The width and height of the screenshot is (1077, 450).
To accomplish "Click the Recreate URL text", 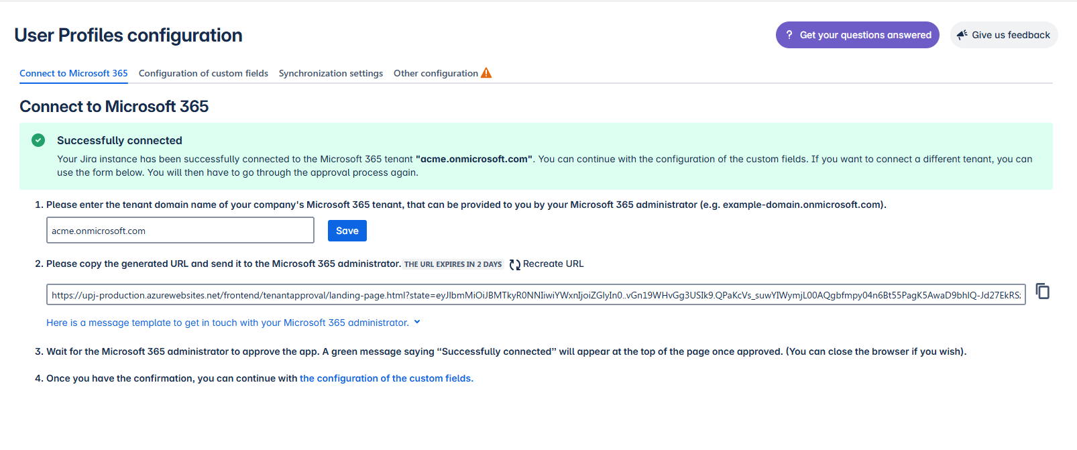I will pos(553,264).
